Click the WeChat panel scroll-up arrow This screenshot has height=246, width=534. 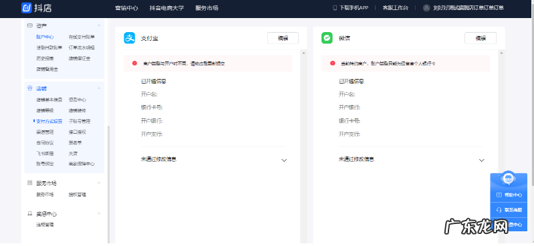(501, 53)
